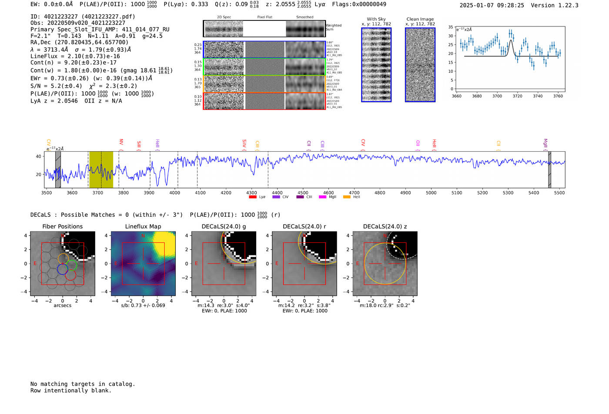Viewport: 609px width, 414px height.
Task: Click the 's/b: 0.73 +/- 0.069' caption
Action: click(x=143, y=305)
